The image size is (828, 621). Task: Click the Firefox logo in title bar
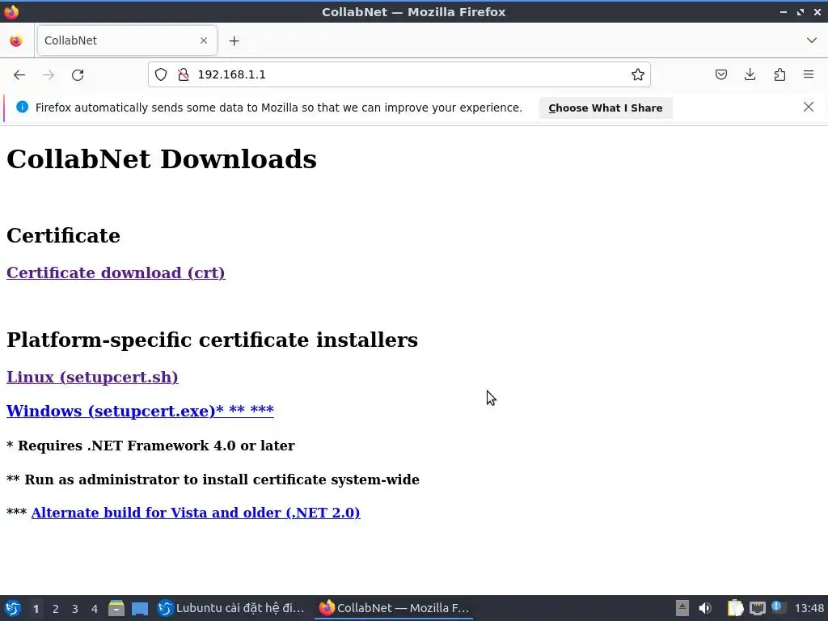[11, 11]
